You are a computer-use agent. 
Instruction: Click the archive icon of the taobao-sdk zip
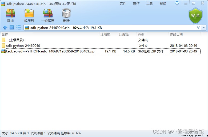[3, 51]
